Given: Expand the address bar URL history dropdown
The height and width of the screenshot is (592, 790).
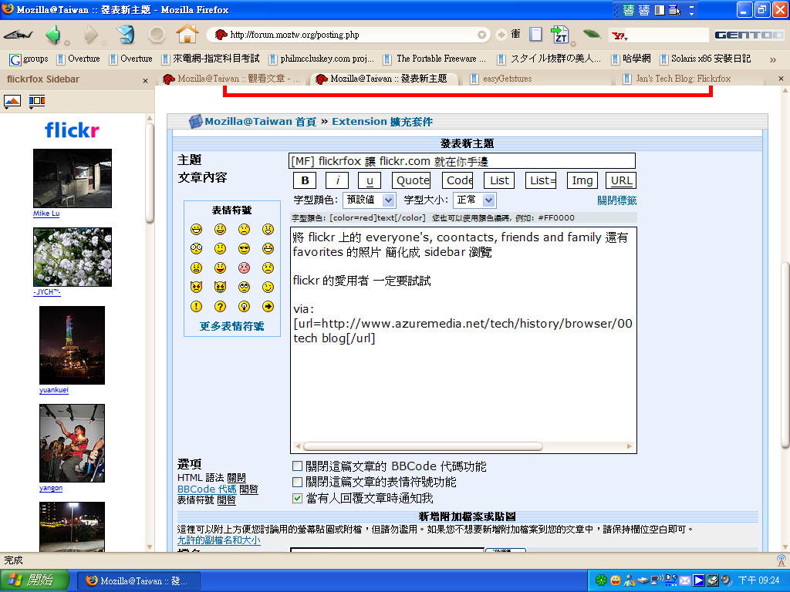Looking at the screenshot, I should 482,35.
